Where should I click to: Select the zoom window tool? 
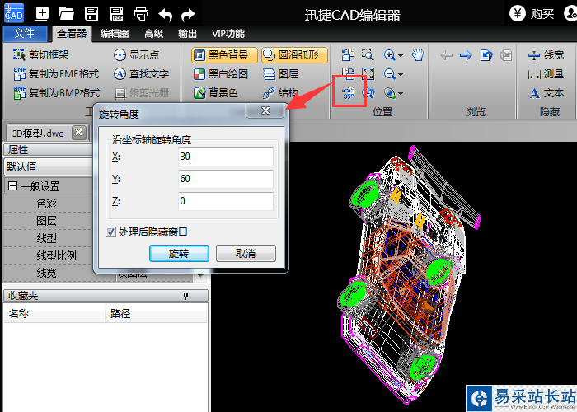coord(368,55)
